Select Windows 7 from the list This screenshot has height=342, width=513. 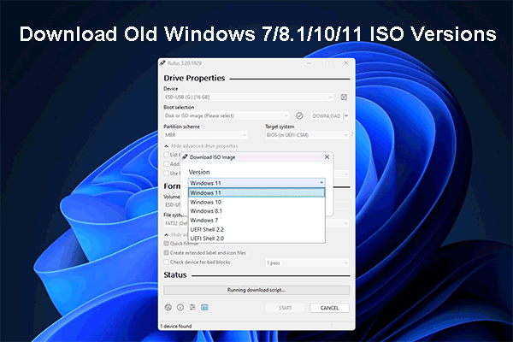(256, 221)
